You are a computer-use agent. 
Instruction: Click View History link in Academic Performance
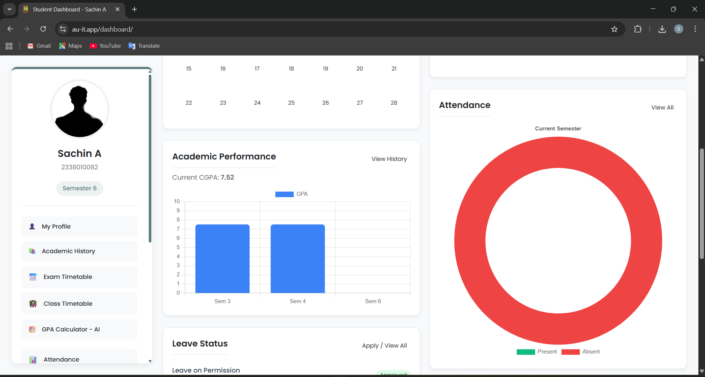(x=389, y=159)
